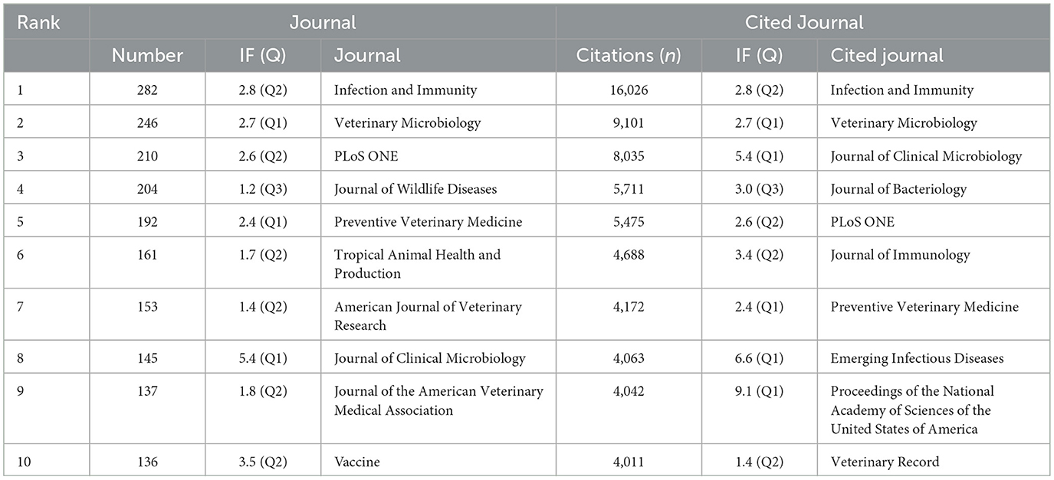The width and height of the screenshot is (1054, 480).
Task: Click the Cited journal sub-header
Action: (887, 55)
